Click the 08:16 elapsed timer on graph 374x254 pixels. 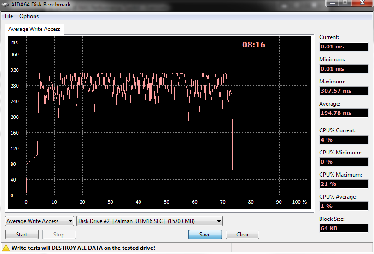pos(254,45)
